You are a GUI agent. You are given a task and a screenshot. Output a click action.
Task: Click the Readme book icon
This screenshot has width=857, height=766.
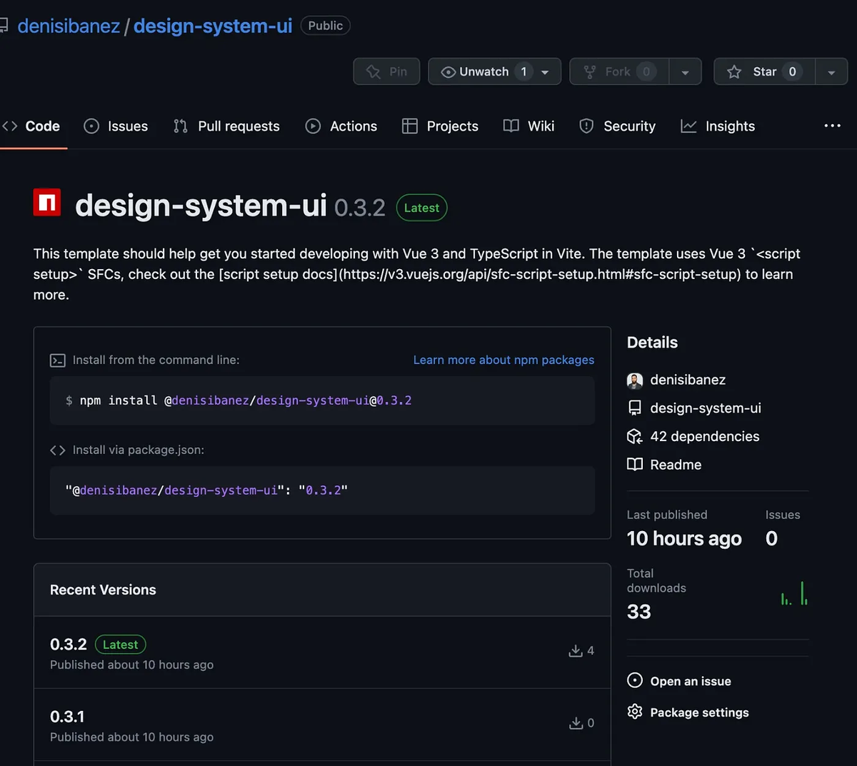tap(635, 465)
